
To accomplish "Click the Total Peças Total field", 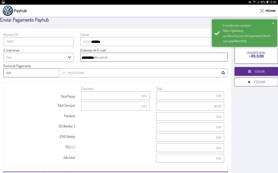I will tap(190, 96).
